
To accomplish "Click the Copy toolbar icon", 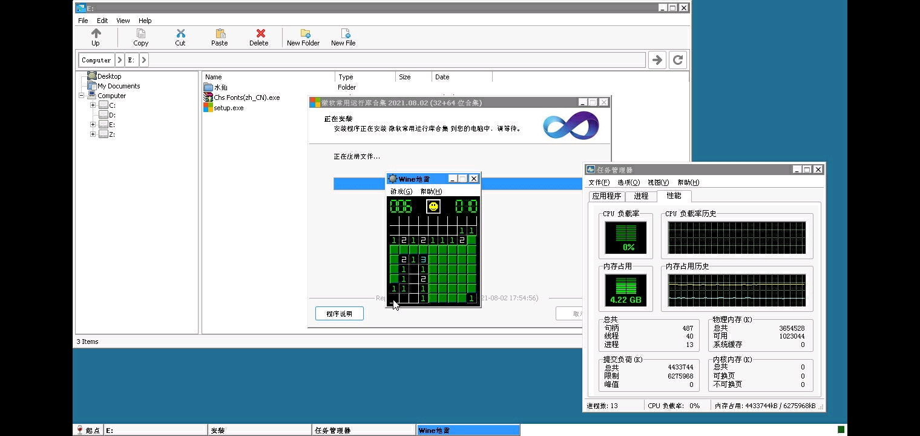I will click(140, 34).
